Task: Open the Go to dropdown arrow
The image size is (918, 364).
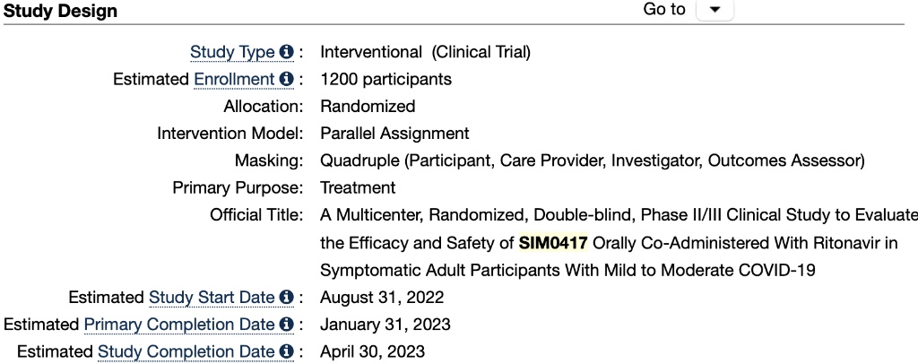Action: click(714, 10)
